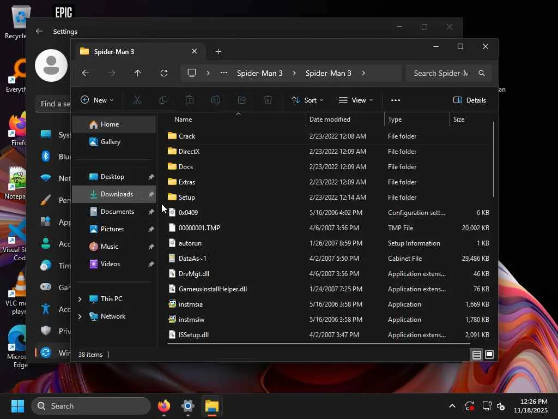Viewport: 558px width, 419px height.
Task: Open the New dropdown menu
Action: tap(97, 100)
